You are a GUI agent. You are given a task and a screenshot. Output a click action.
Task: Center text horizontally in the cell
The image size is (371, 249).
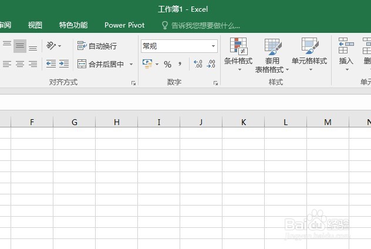(x=20, y=64)
